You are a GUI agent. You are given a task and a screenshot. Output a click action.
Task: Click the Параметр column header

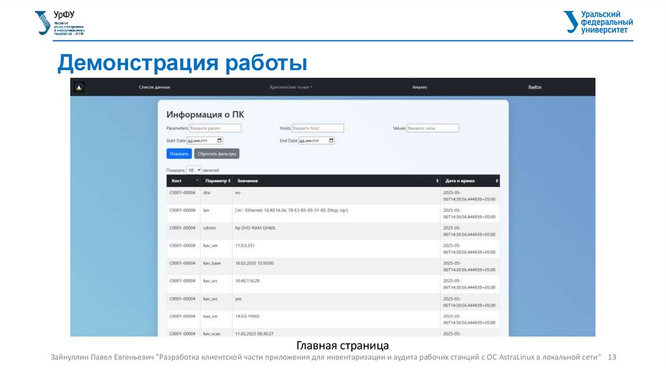click(216, 181)
